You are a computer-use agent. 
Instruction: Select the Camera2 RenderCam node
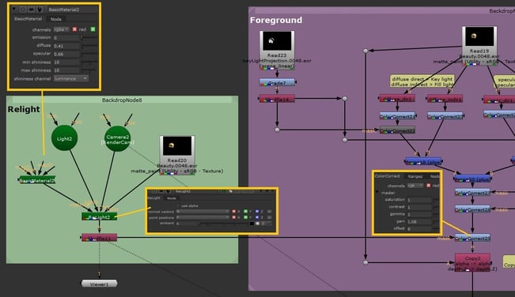click(117, 139)
